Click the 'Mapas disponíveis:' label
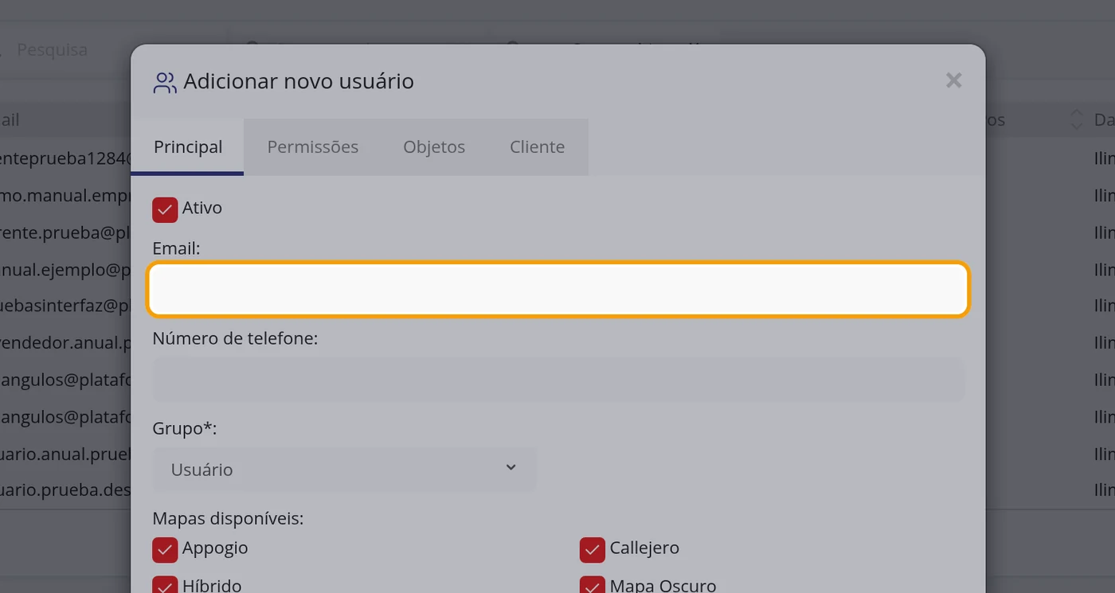Screen dimensions: 1115x593 tap(228, 519)
